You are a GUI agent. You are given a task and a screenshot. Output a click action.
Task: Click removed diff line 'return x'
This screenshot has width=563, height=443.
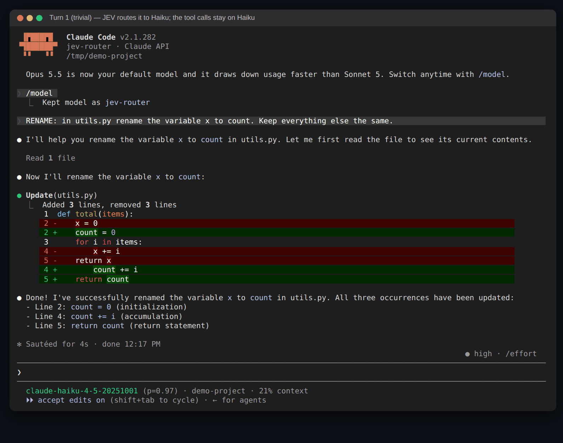coord(277,260)
